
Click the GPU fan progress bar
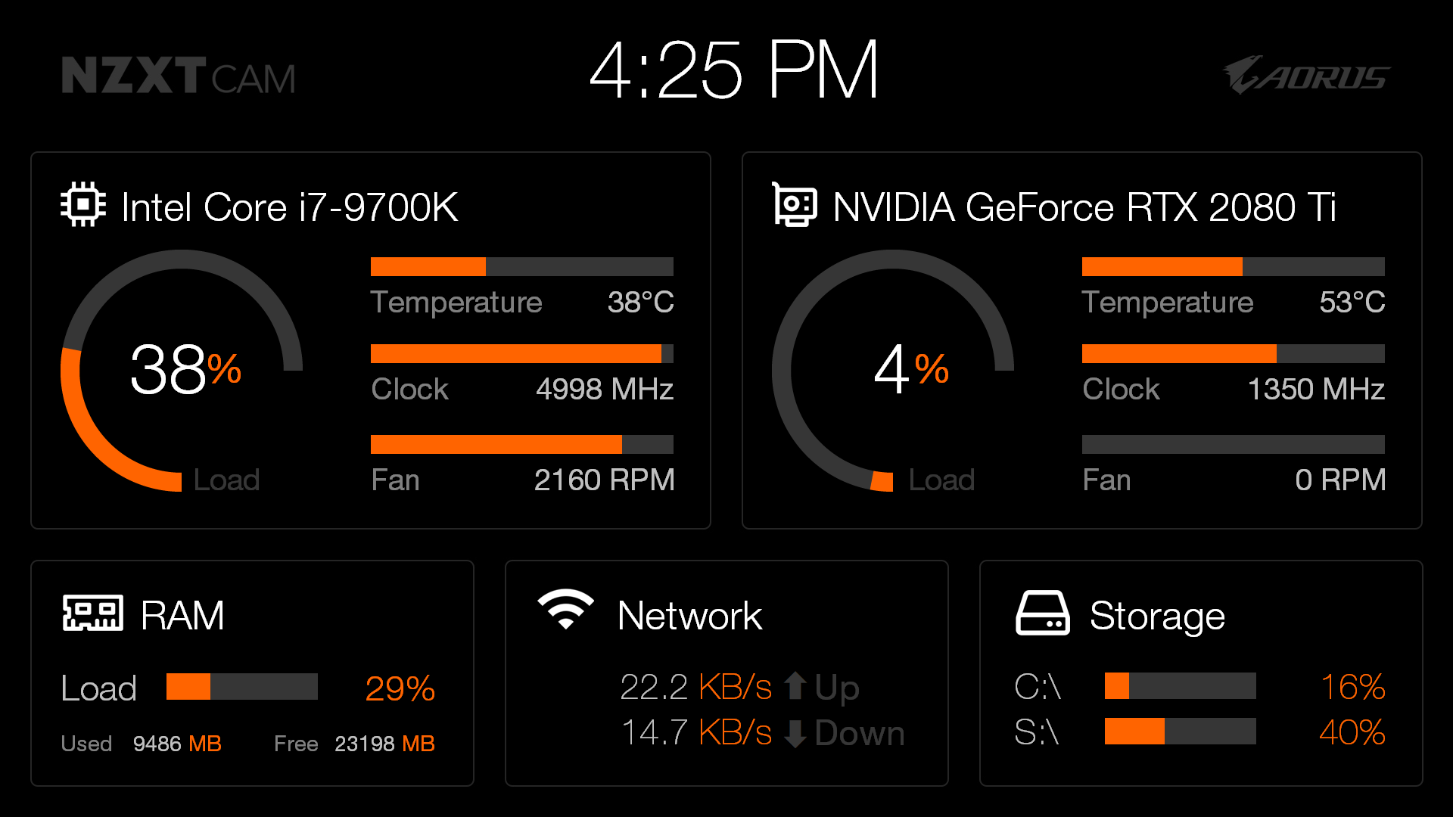pyautogui.click(x=1234, y=444)
